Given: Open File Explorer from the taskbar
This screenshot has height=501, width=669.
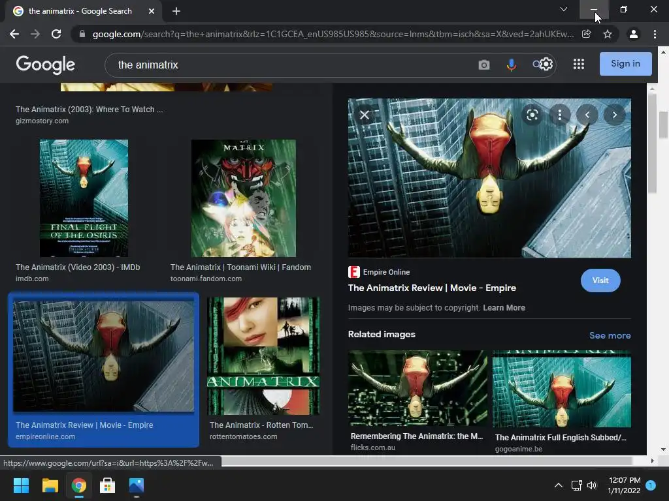Looking at the screenshot, I should click(x=50, y=485).
